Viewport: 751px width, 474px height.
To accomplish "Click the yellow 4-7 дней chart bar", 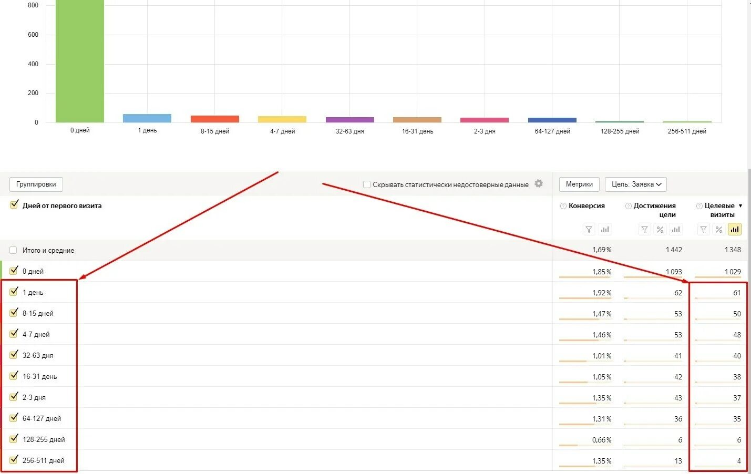I will pos(282,119).
